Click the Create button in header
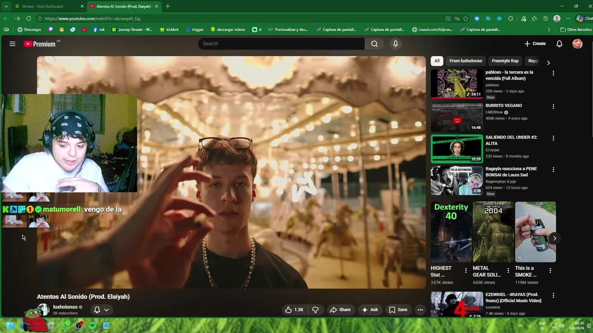 535,43
